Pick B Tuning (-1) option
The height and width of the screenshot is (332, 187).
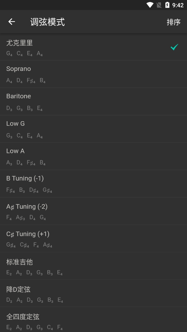click(x=93, y=184)
